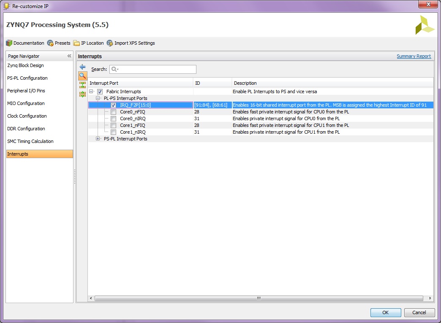Image resolution: width=441 pixels, height=323 pixels.
Task: Click the Xilinx logo in the header
Action: click(426, 25)
